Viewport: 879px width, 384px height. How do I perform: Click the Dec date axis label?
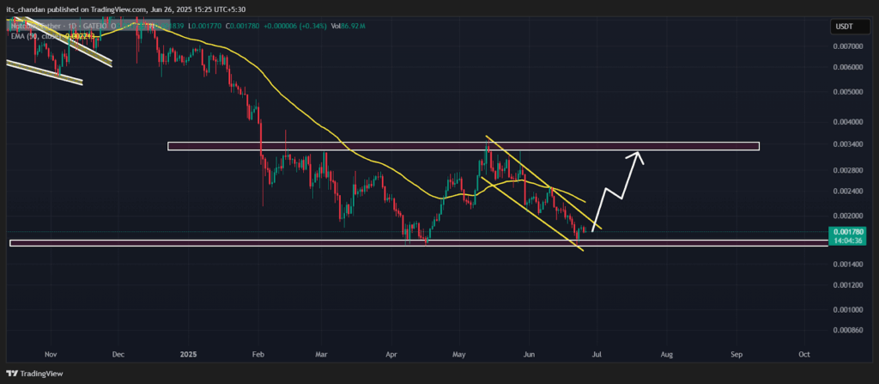point(118,355)
